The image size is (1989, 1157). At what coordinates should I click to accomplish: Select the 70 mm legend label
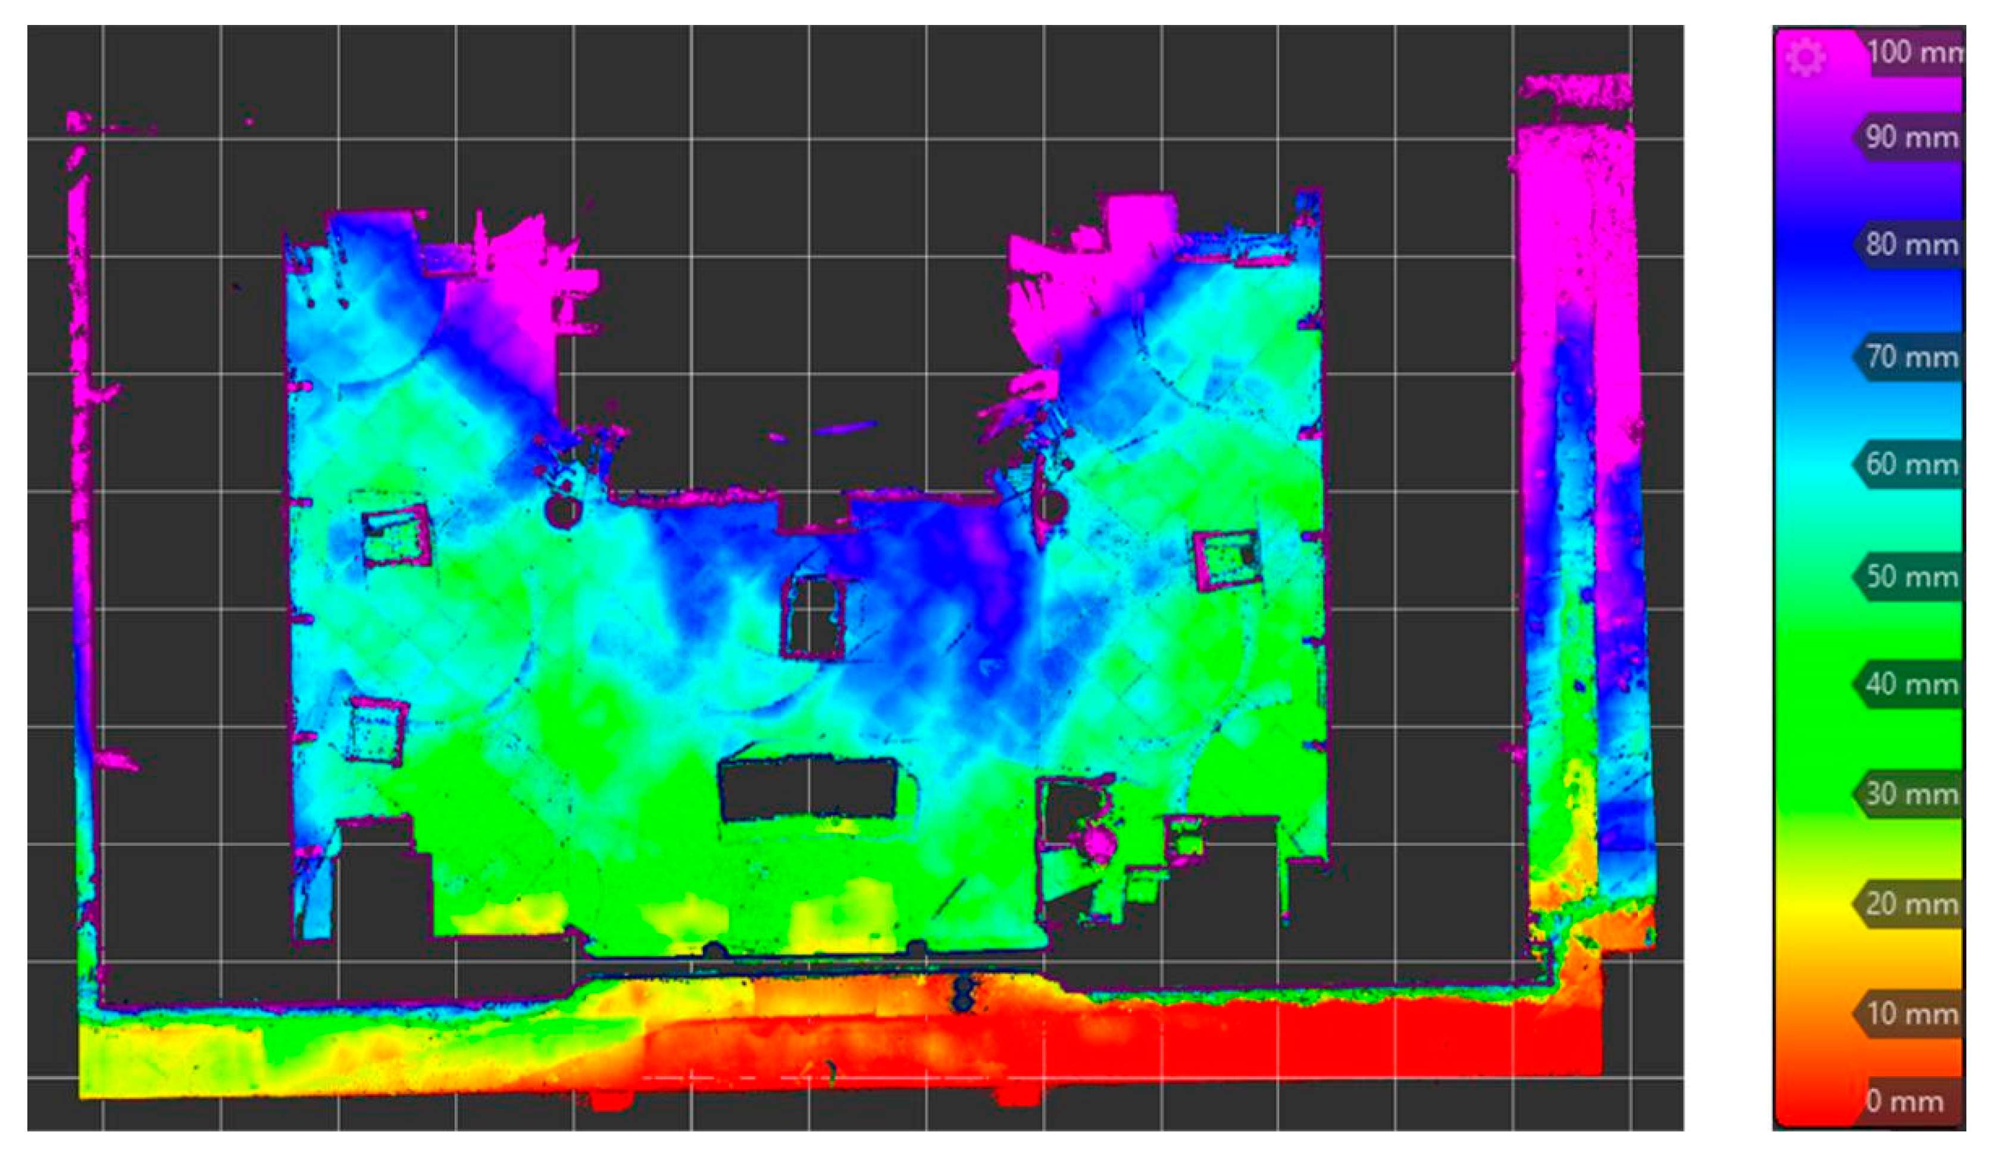[1910, 356]
